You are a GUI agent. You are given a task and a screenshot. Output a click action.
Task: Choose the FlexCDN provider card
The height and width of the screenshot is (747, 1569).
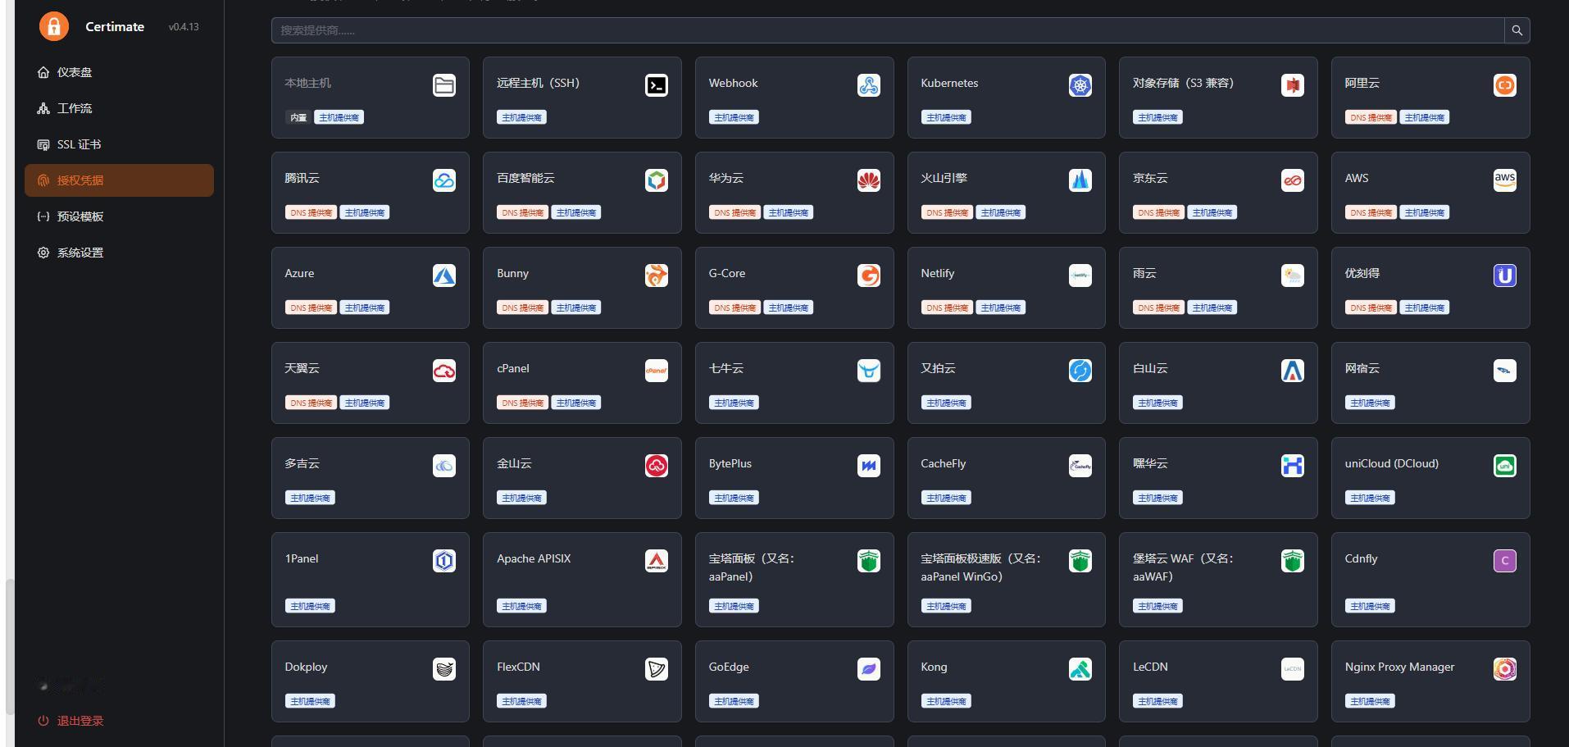point(582,681)
